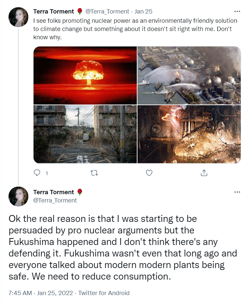Open more options on the top tweet
Image resolution: width=246 pixels, height=303 pixels.
click(x=237, y=12)
